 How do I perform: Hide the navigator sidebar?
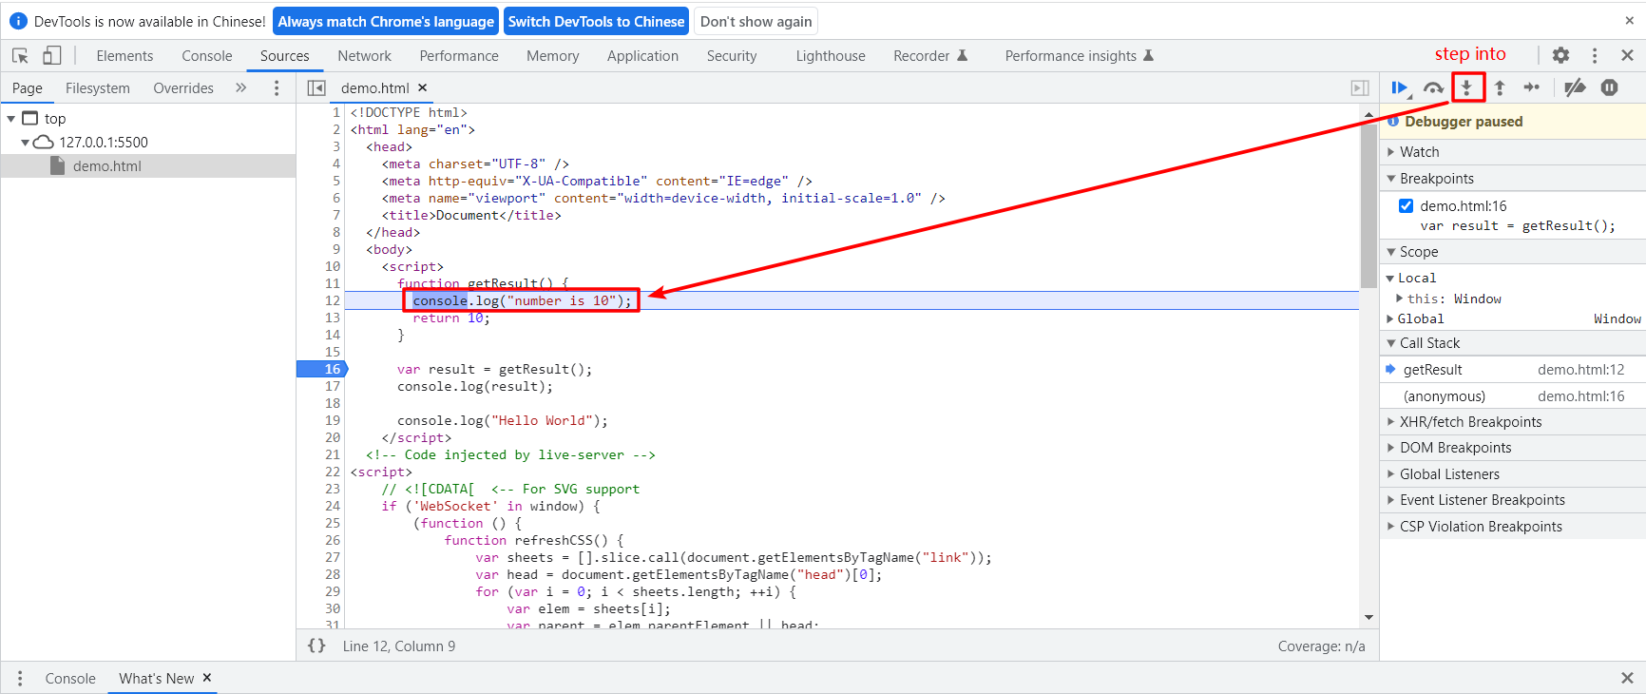[x=316, y=87]
